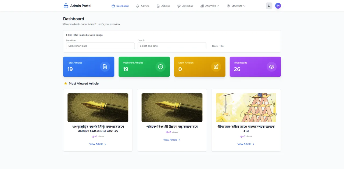Click the Welcome back, Super Admin text

click(92, 24)
